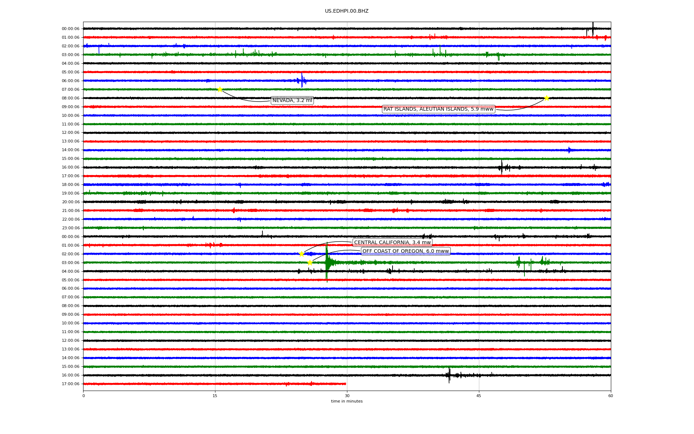The image size is (694, 434).
Task: Click the large green Oregon quake waveform spike
Action: coord(327,263)
